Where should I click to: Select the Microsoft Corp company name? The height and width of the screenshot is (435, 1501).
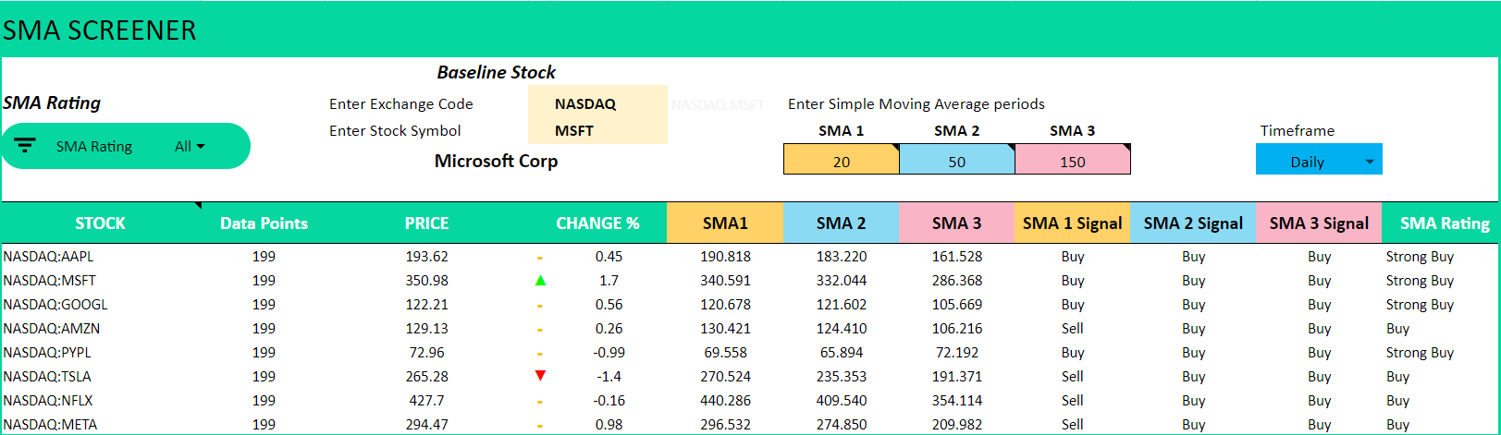click(496, 161)
